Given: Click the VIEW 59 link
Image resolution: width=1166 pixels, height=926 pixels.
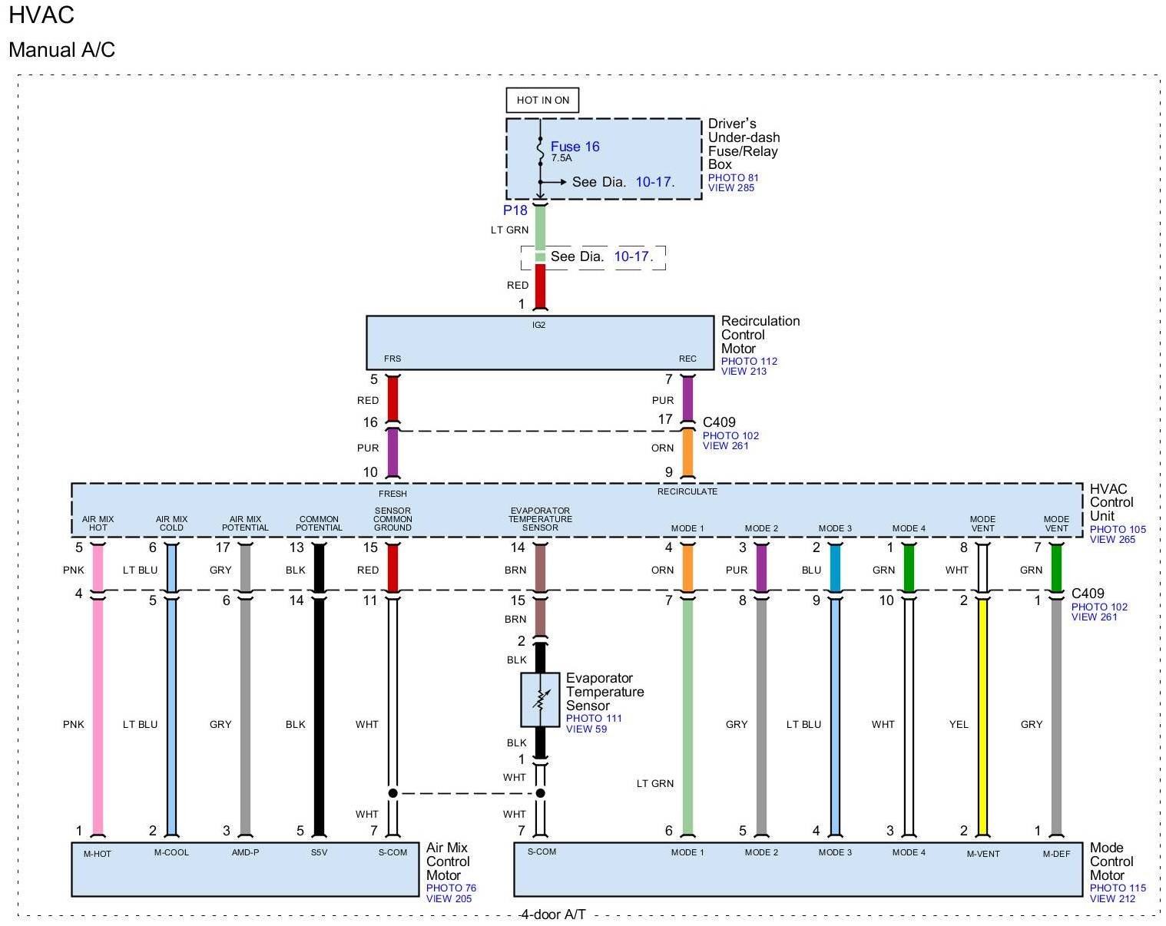Looking at the screenshot, I should coord(586,729).
